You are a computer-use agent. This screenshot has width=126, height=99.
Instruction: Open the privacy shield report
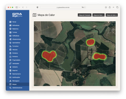pos(38,7)
